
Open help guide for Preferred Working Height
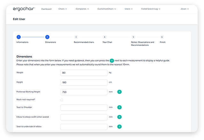[x=119, y=92]
